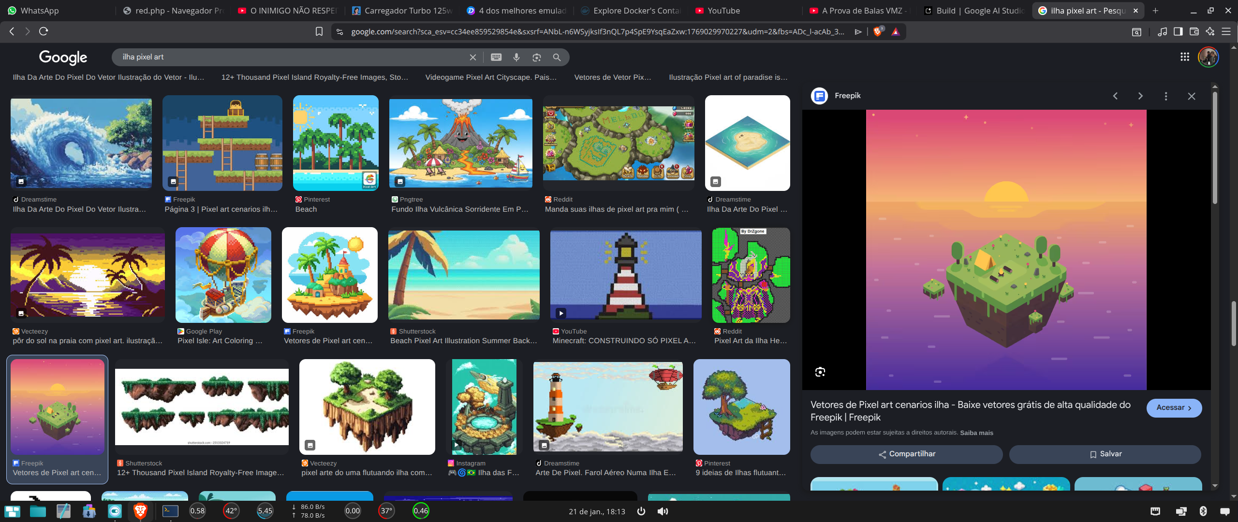
Task: Toggle the browser sidebar panel
Action: [x=1178, y=31]
